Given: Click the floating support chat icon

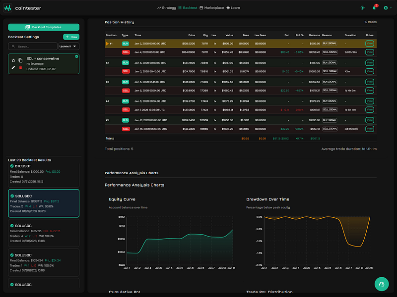Looking at the screenshot, I should coord(381,284).
